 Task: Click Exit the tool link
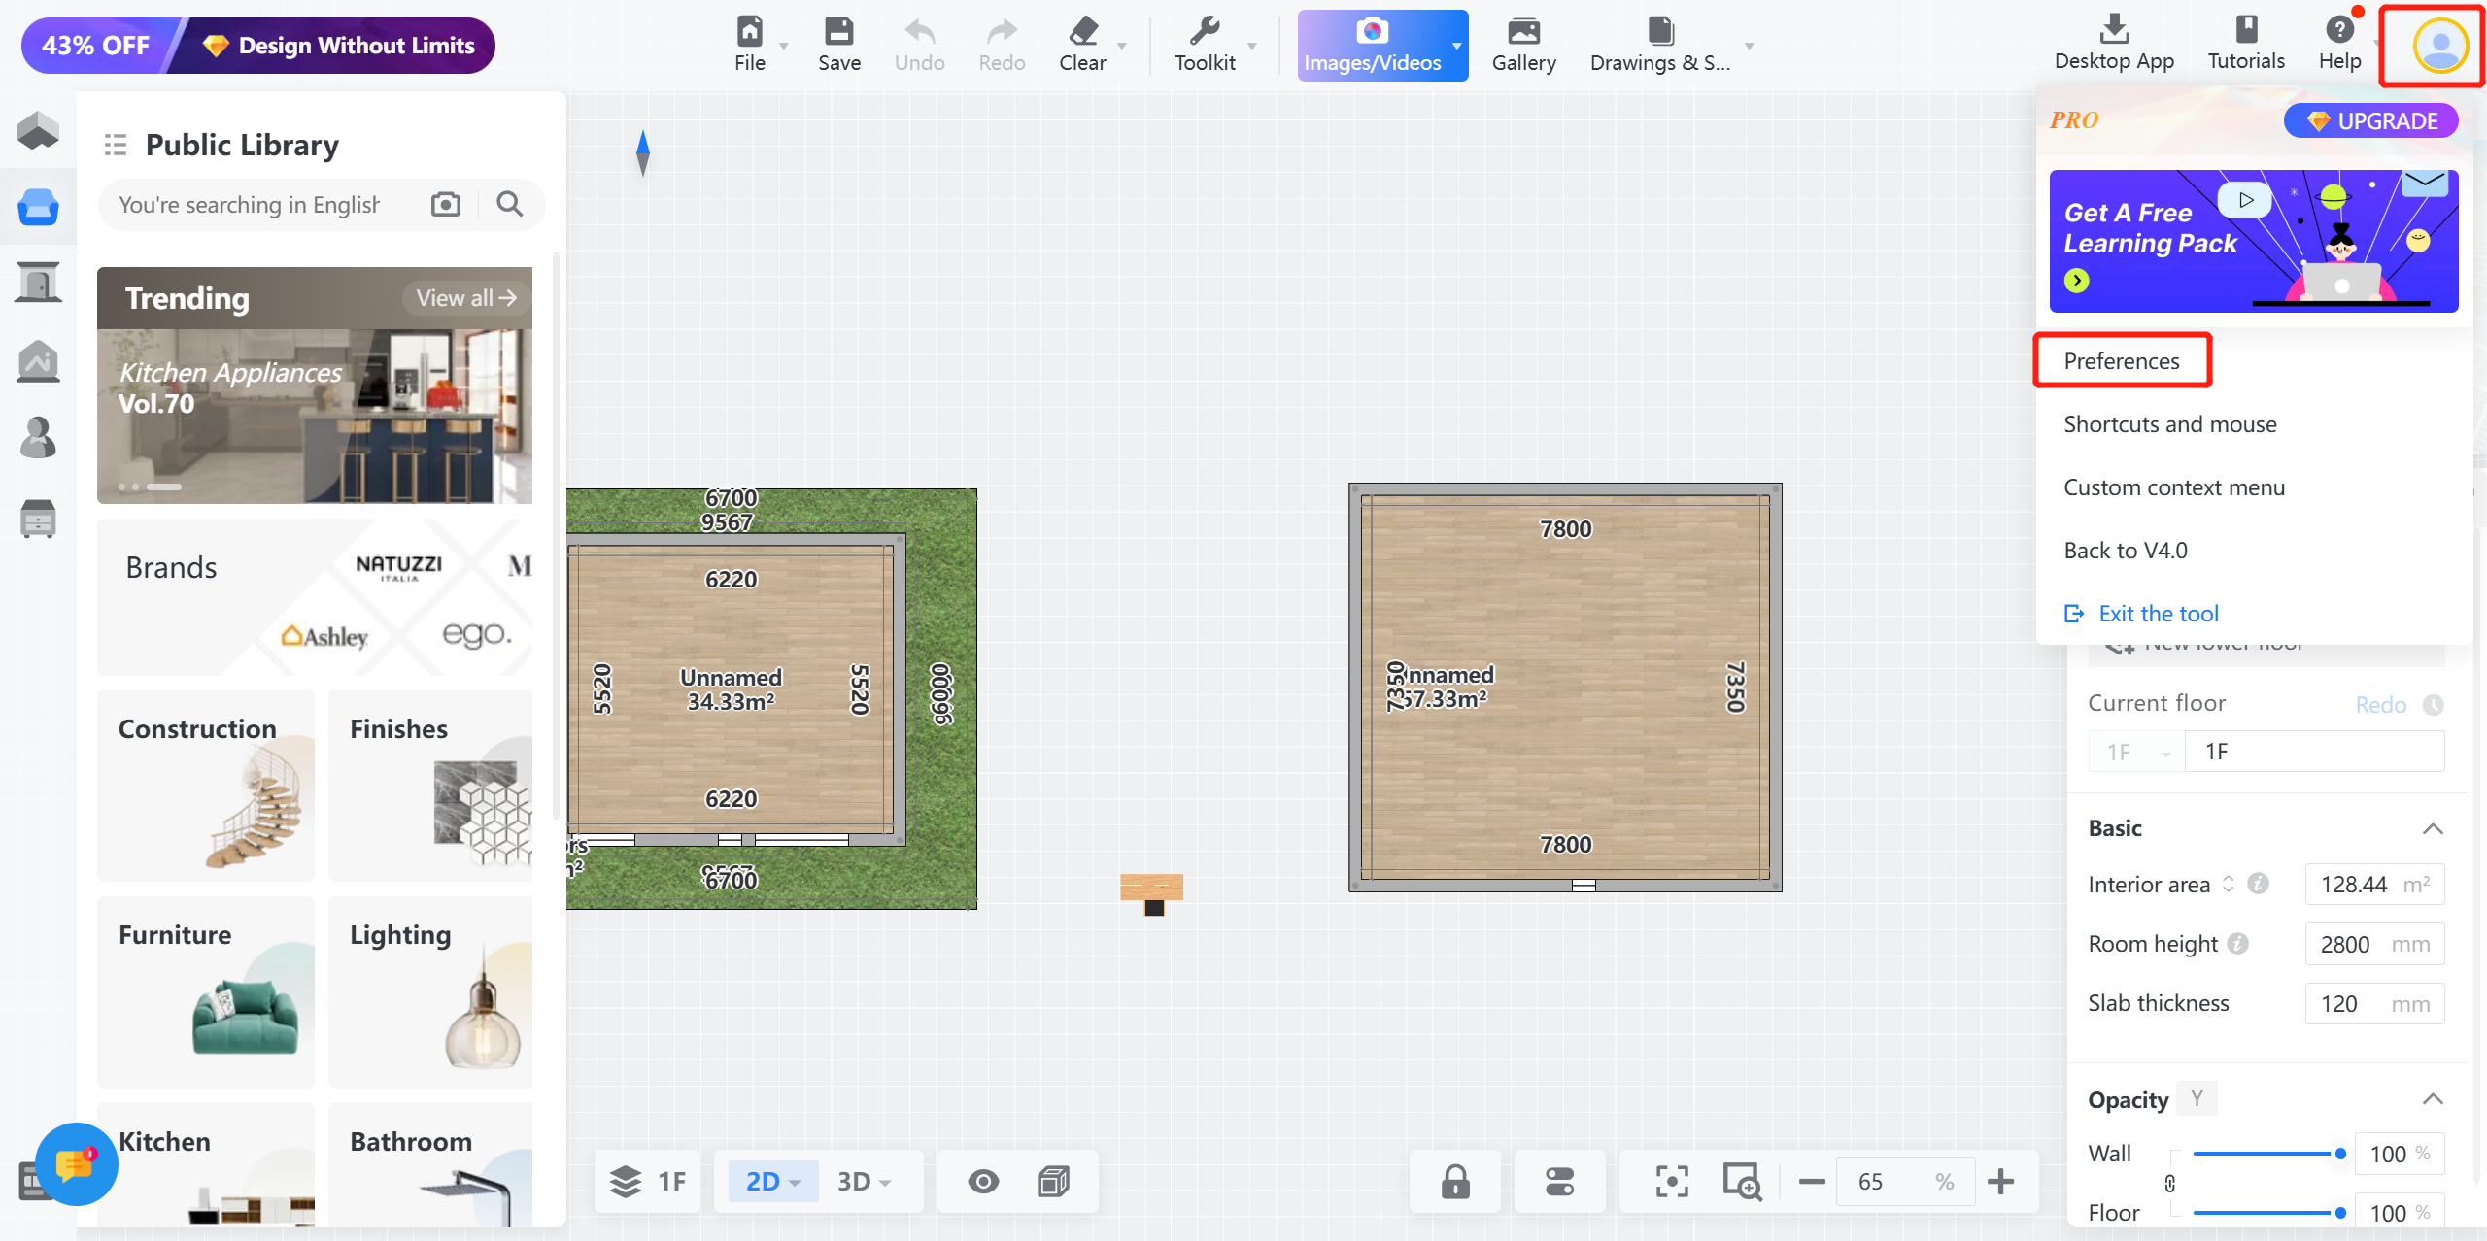(2158, 614)
